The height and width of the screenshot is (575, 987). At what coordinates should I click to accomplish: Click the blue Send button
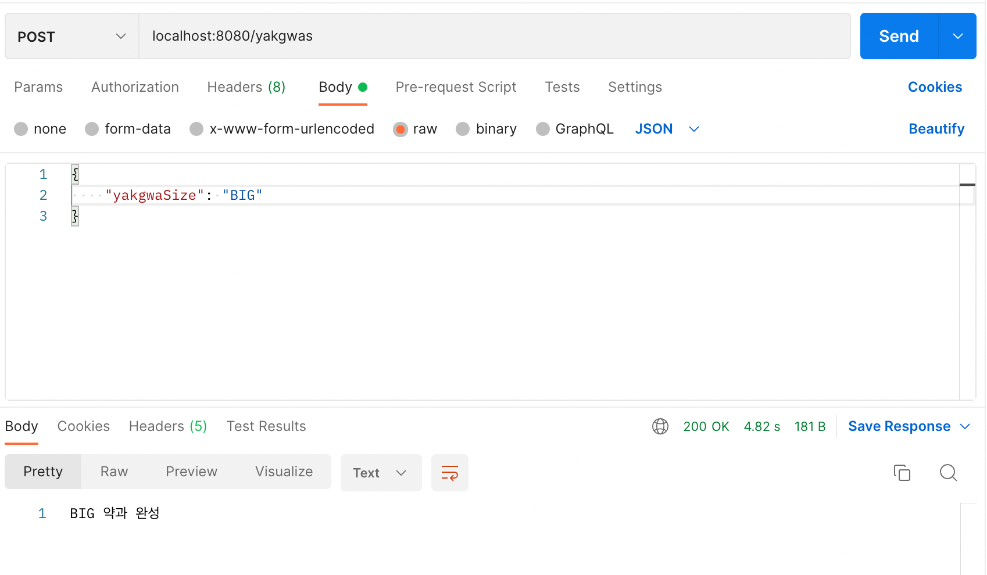pos(899,36)
